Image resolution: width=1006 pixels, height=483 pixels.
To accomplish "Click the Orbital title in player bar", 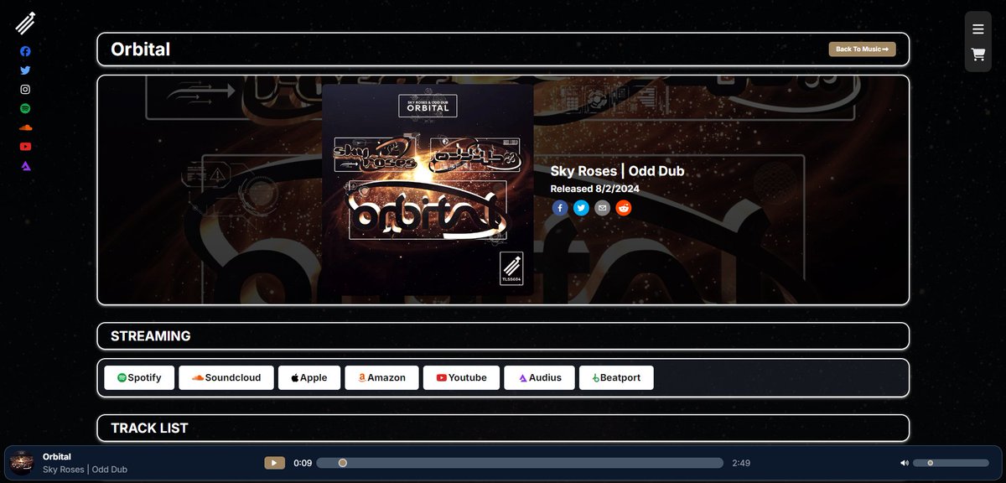I will (x=57, y=457).
